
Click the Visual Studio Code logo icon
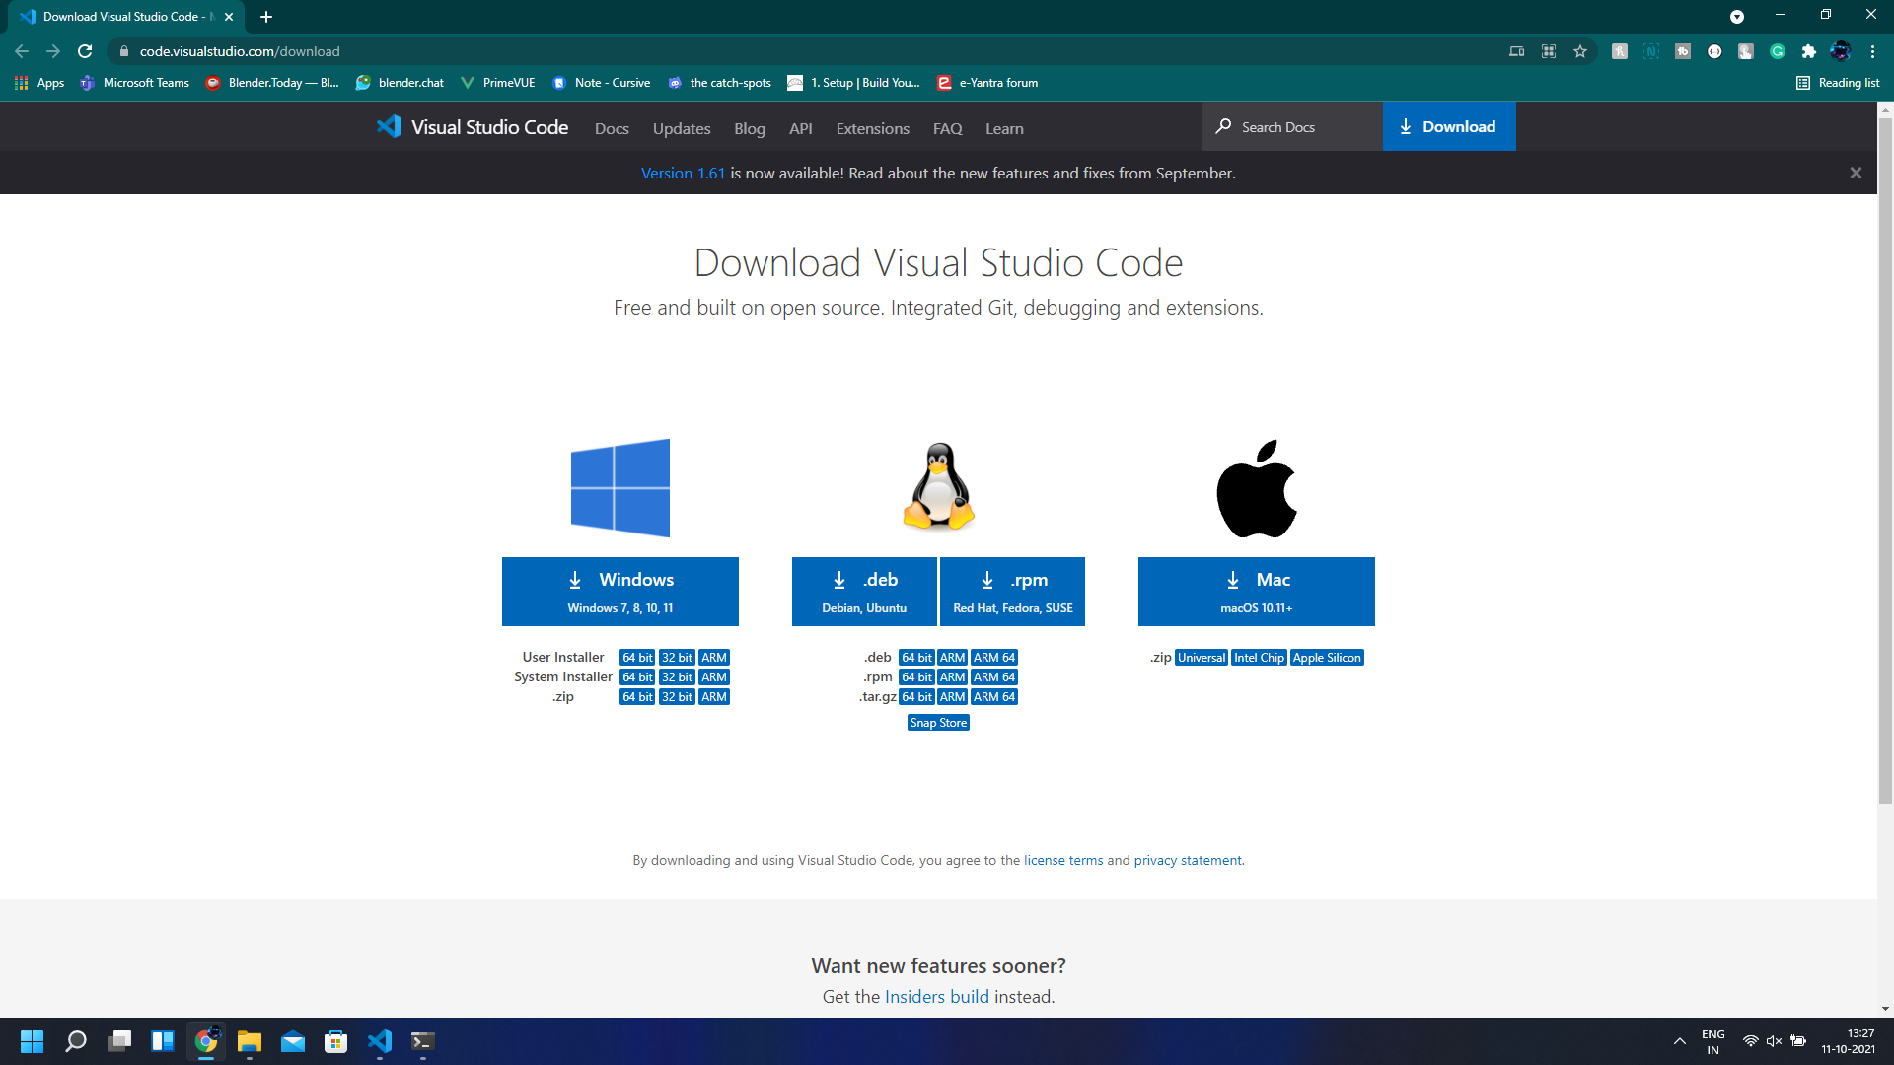(389, 126)
